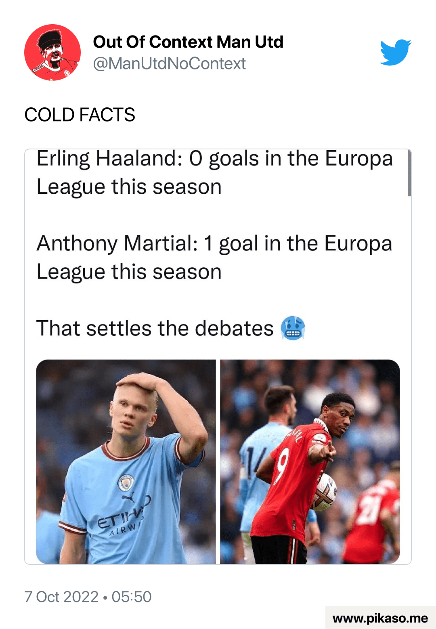Open the @ManUtdNoContext handle
The width and height of the screenshot is (436, 629).
169,63
